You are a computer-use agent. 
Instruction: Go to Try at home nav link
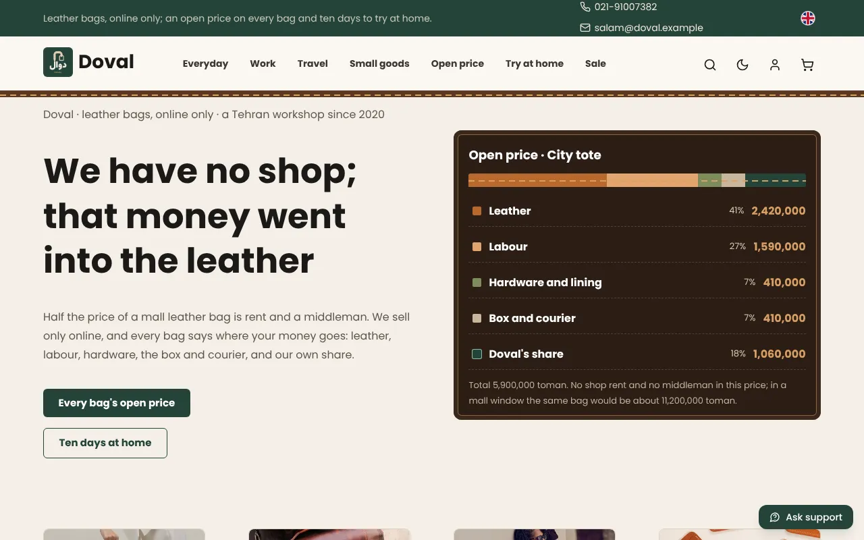click(x=535, y=63)
